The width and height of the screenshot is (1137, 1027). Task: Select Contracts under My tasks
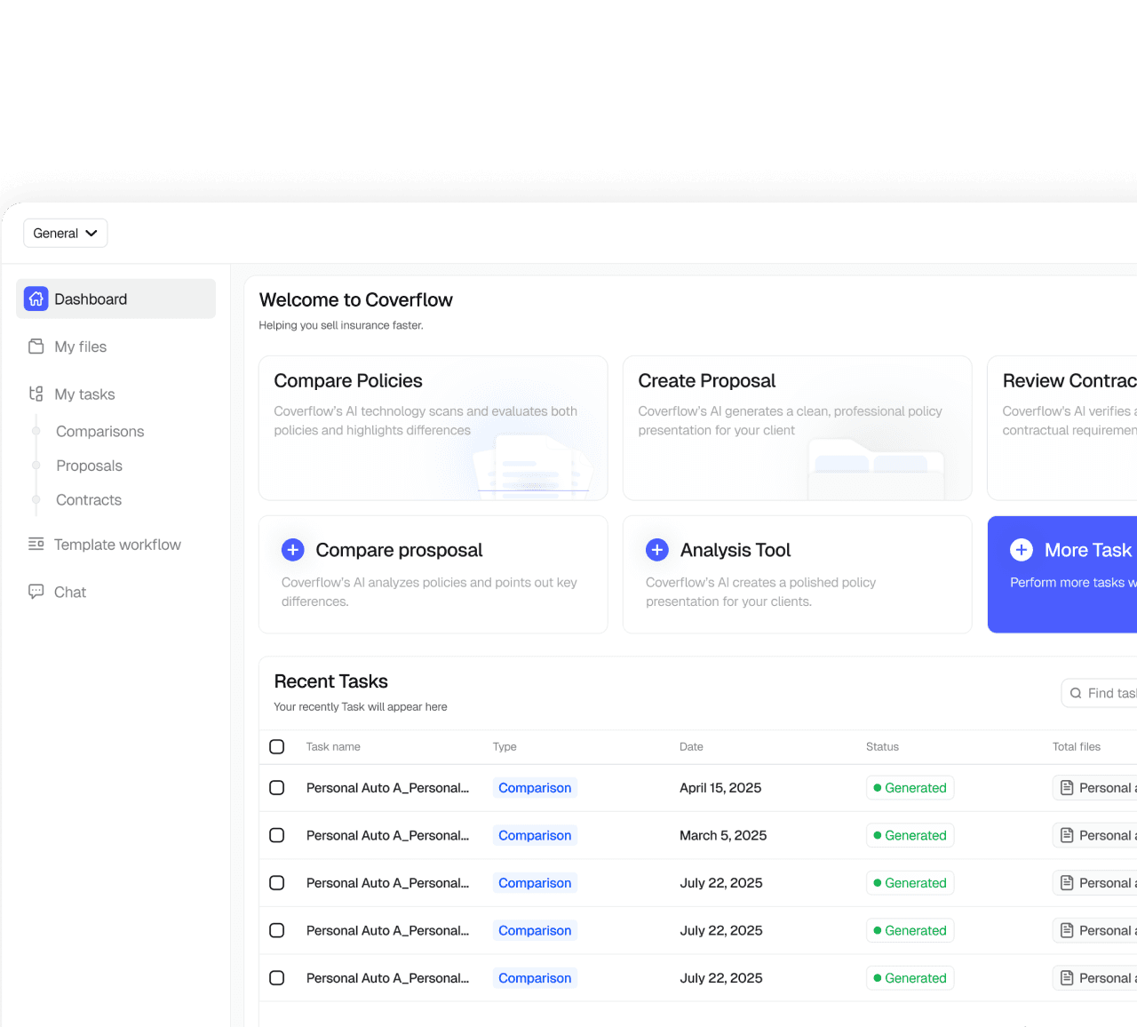click(x=89, y=500)
